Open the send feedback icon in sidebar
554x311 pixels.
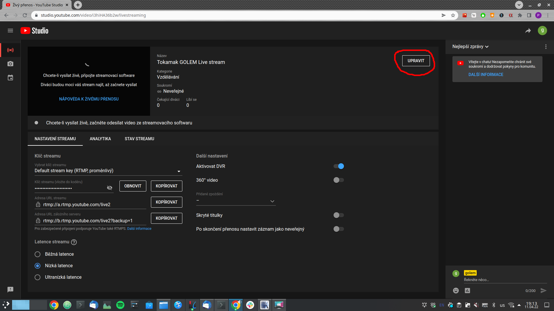(10, 290)
